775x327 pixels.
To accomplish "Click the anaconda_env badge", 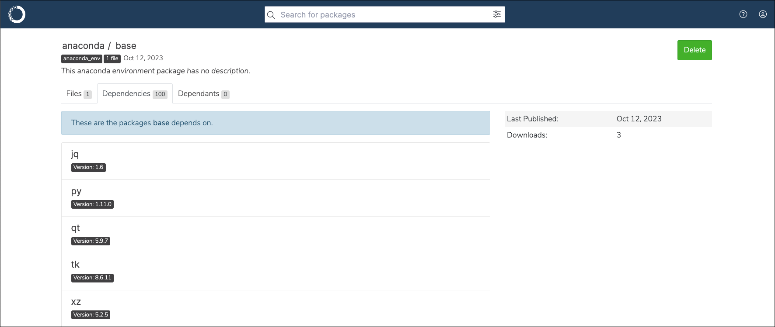I will point(82,59).
